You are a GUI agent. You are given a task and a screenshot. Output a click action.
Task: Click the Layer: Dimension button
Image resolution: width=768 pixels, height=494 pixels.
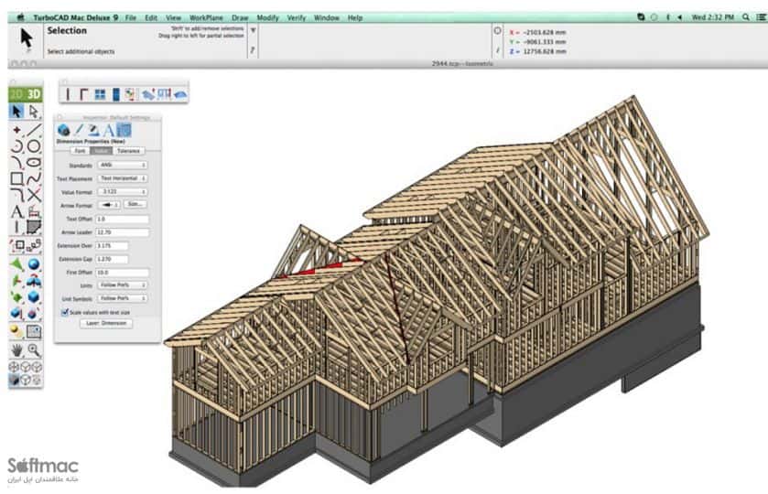pos(106,324)
